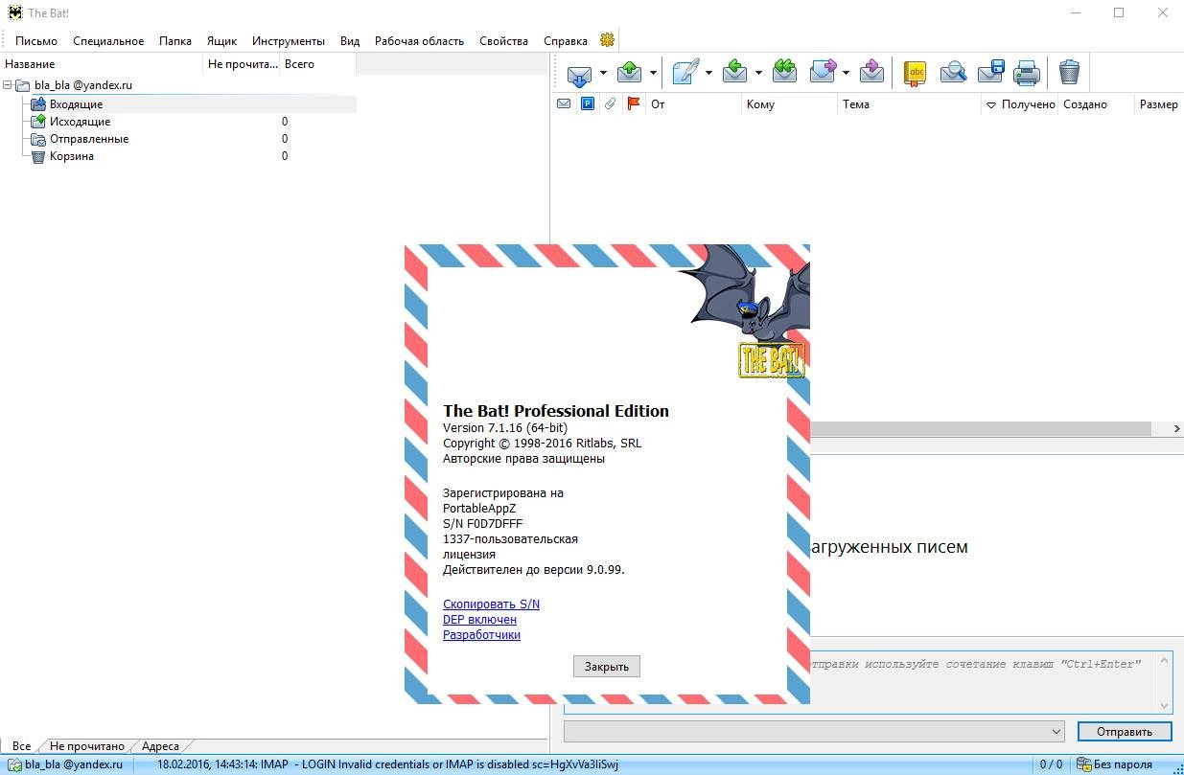1184x775 pixels.
Task: Switch to the Не прочитано tab
Action: pyautogui.click(x=87, y=746)
